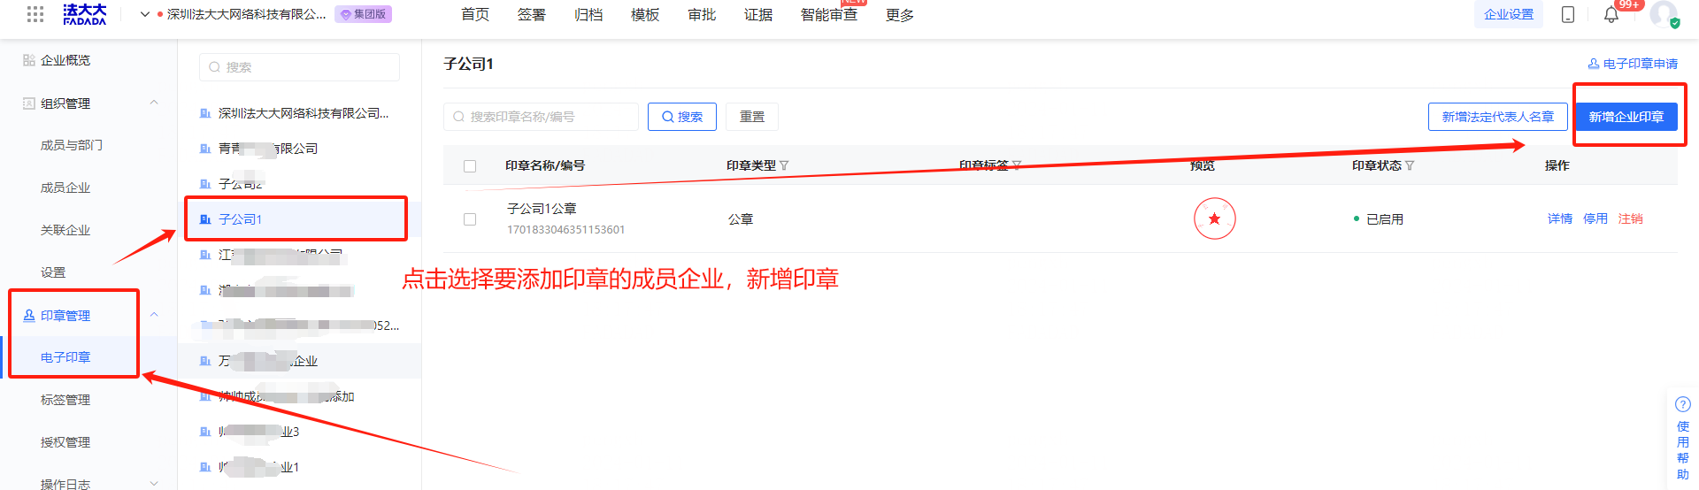Image resolution: width=1699 pixels, height=490 pixels.
Task: Click 新增企业印章 button
Action: 1626,117
